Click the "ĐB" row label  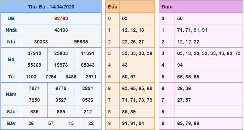point(11,18)
